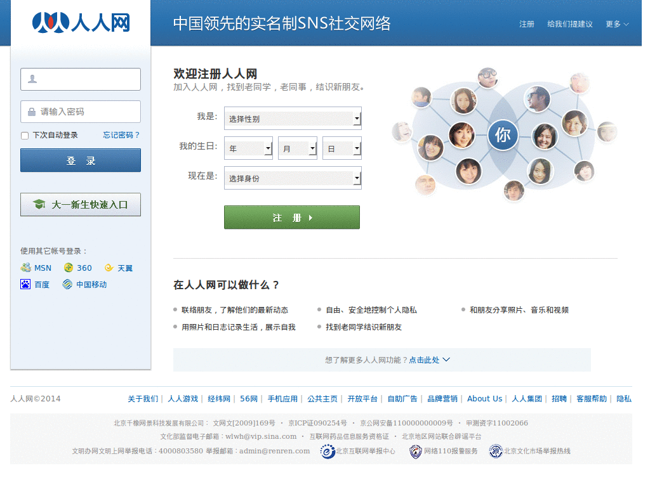Expand the 年 birth year dropdown
Screen dimensions: 650x487
pos(248,148)
